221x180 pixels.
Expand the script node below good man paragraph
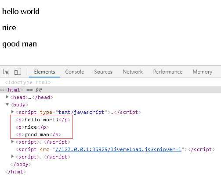coord(13,141)
